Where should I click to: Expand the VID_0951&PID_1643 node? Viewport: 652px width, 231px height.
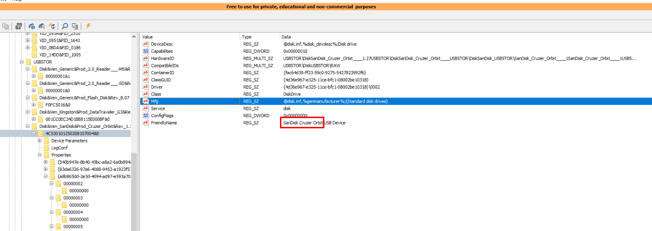pyautogui.click(x=28, y=41)
